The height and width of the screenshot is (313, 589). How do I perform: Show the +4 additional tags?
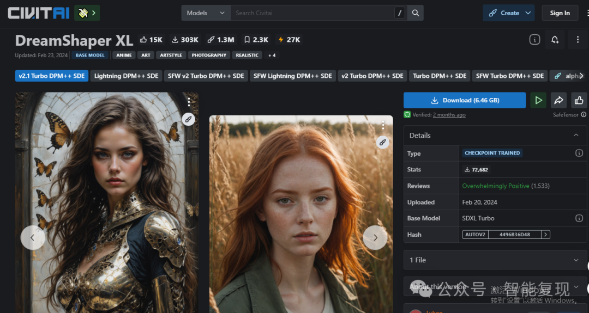[x=272, y=55]
